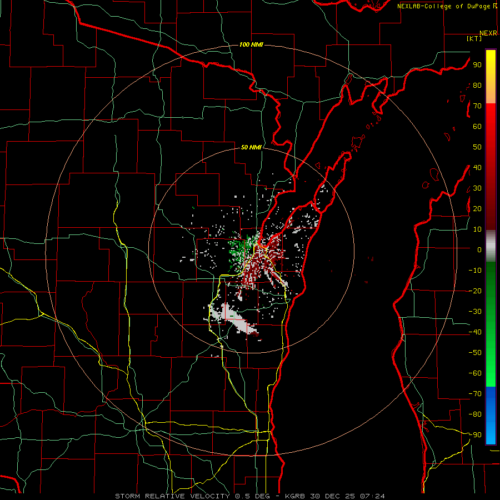500x500 pixels.
Task: Click the 10 knot label on the color scale
Action: [x=477, y=229]
